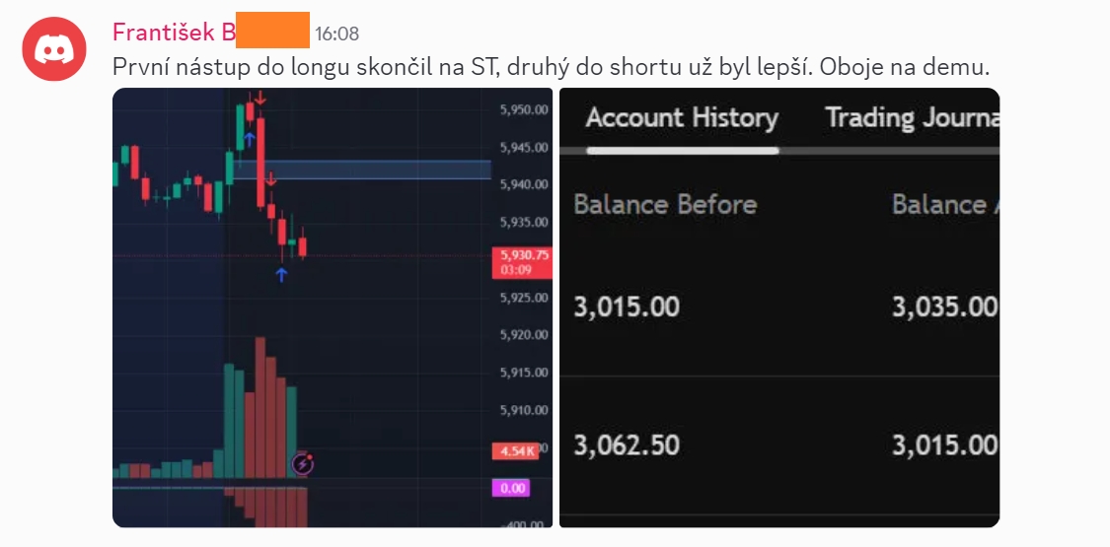The width and height of the screenshot is (1110, 547).
Task: Click the blue horizontal zone rectangle on chart
Action: 362,170
